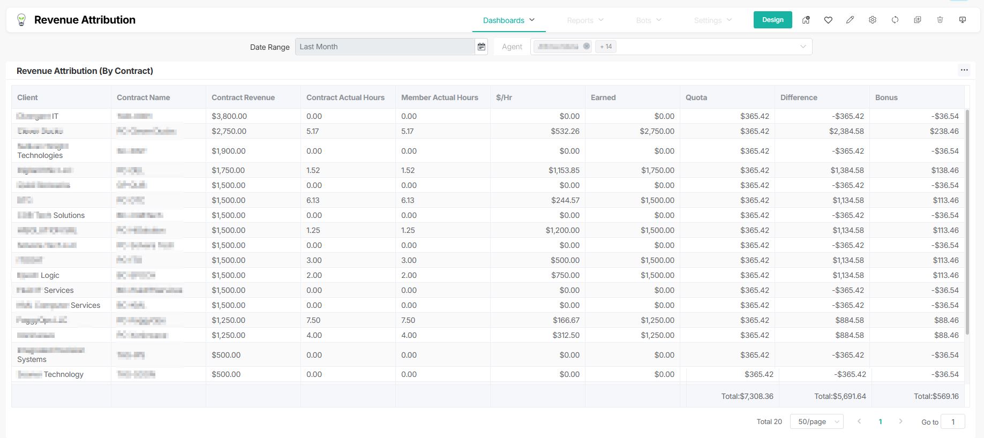984x438 pixels.
Task: Remove the selected agent tag
Action: pyautogui.click(x=587, y=47)
